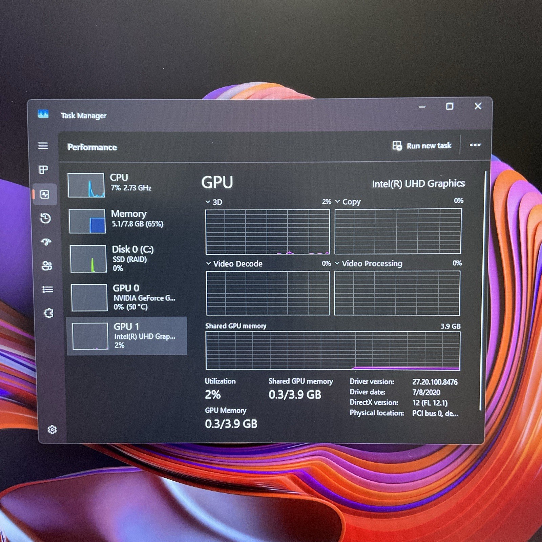Open the hamburger navigation menu
Screen dimensions: 542x542
tap(43, 146)
